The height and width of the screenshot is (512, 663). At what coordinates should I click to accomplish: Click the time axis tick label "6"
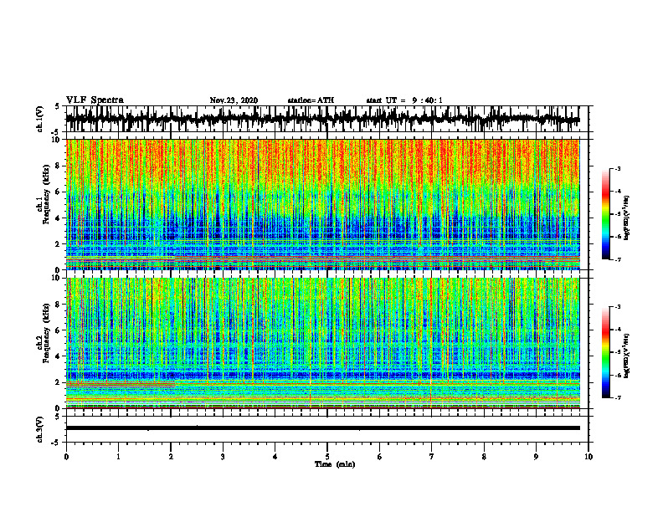pyautogui.click(x=380, y=457)
